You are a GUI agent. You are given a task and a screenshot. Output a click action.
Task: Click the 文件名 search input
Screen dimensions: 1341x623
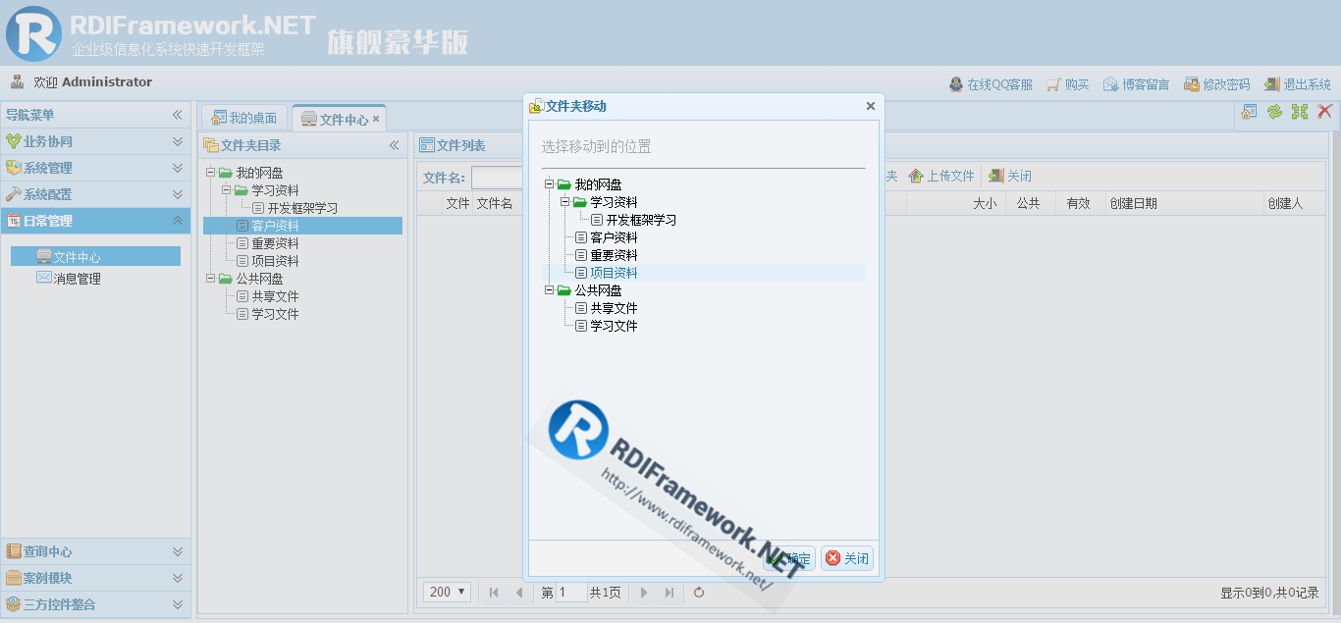click(497, 178)
